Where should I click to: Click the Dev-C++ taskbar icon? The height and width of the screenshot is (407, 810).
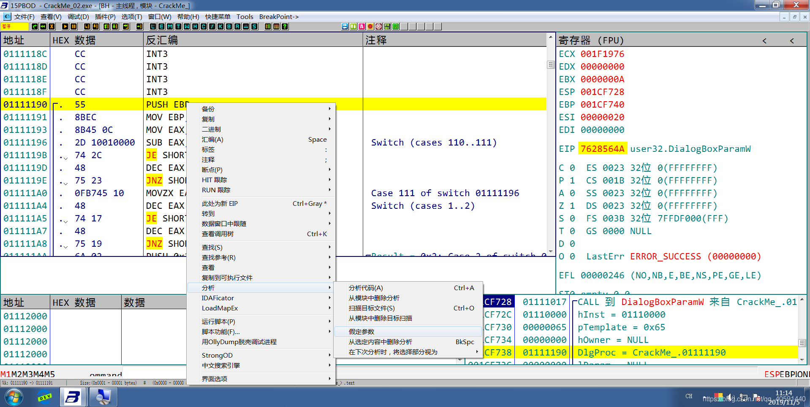[x=44, y=397]
